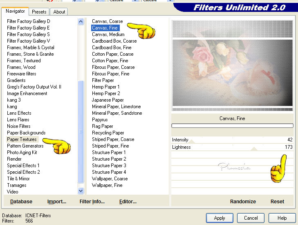Choose Filter Paper filter

(x=103, y=80)
